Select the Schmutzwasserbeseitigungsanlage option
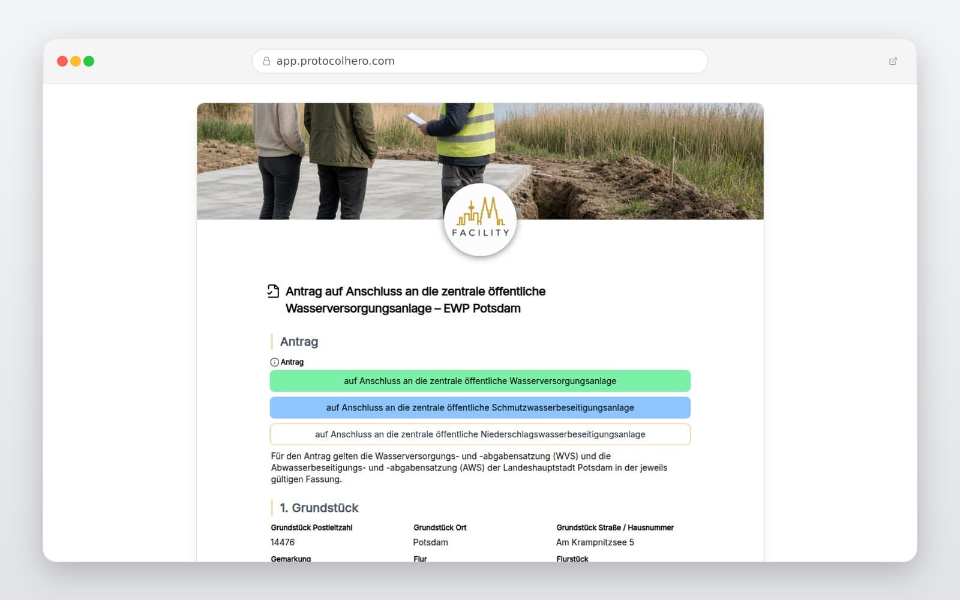 (x=480, y=407)
